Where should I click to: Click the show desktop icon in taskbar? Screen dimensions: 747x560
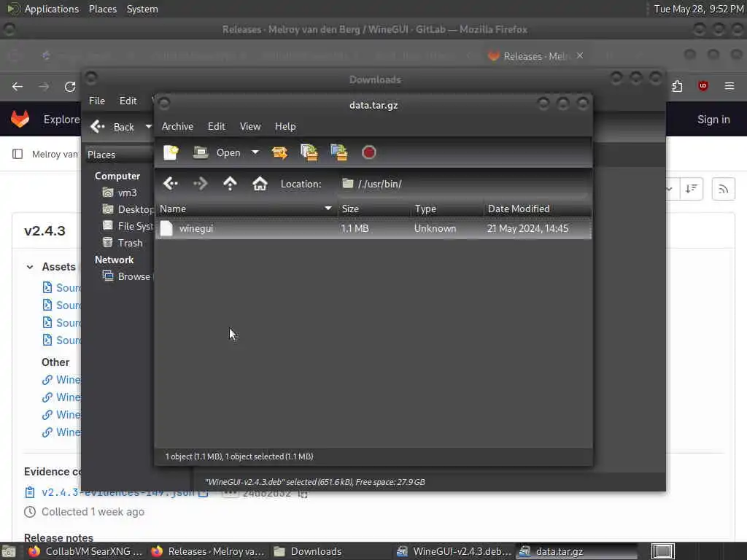pyautogui.click(x=9, y=551)
